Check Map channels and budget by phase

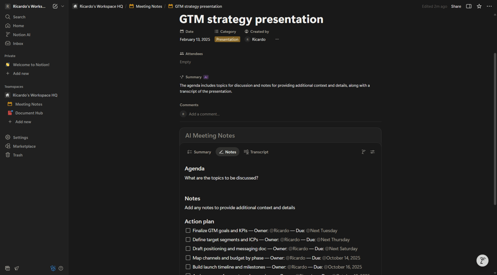(x=188, y=258)
